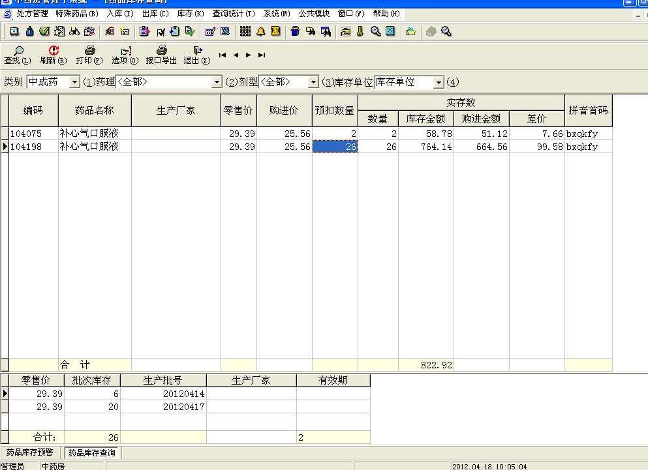Open the 类别 dropdown showing 中成药
Screen dimensions: 648x470
[x=74, y=82]
